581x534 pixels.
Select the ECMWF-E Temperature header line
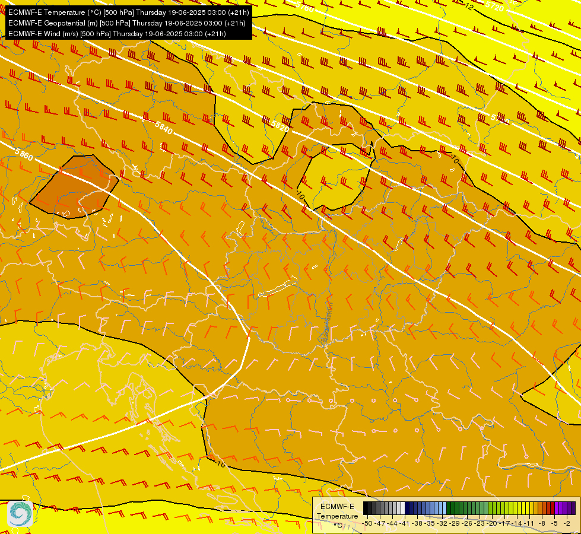[x=129, y=12]
